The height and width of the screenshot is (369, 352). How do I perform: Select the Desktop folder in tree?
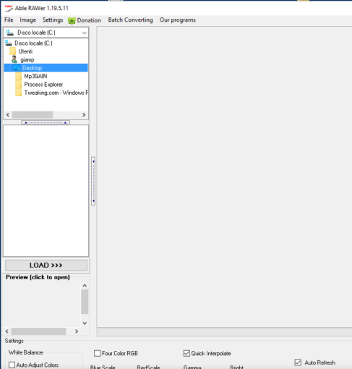pyautogui.click(x=46, y=68)
